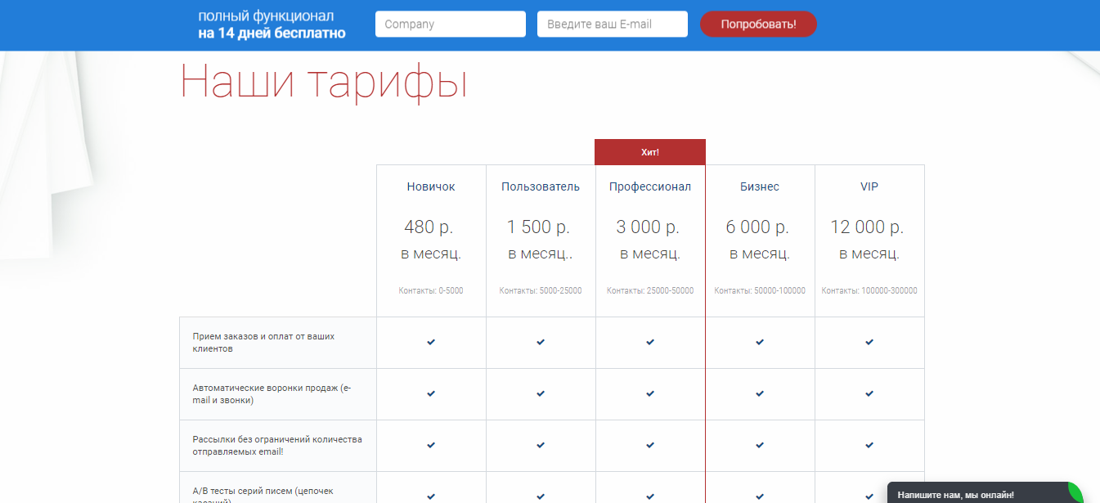
Task: Click the red Хит! badge
Action: [650, 152]
